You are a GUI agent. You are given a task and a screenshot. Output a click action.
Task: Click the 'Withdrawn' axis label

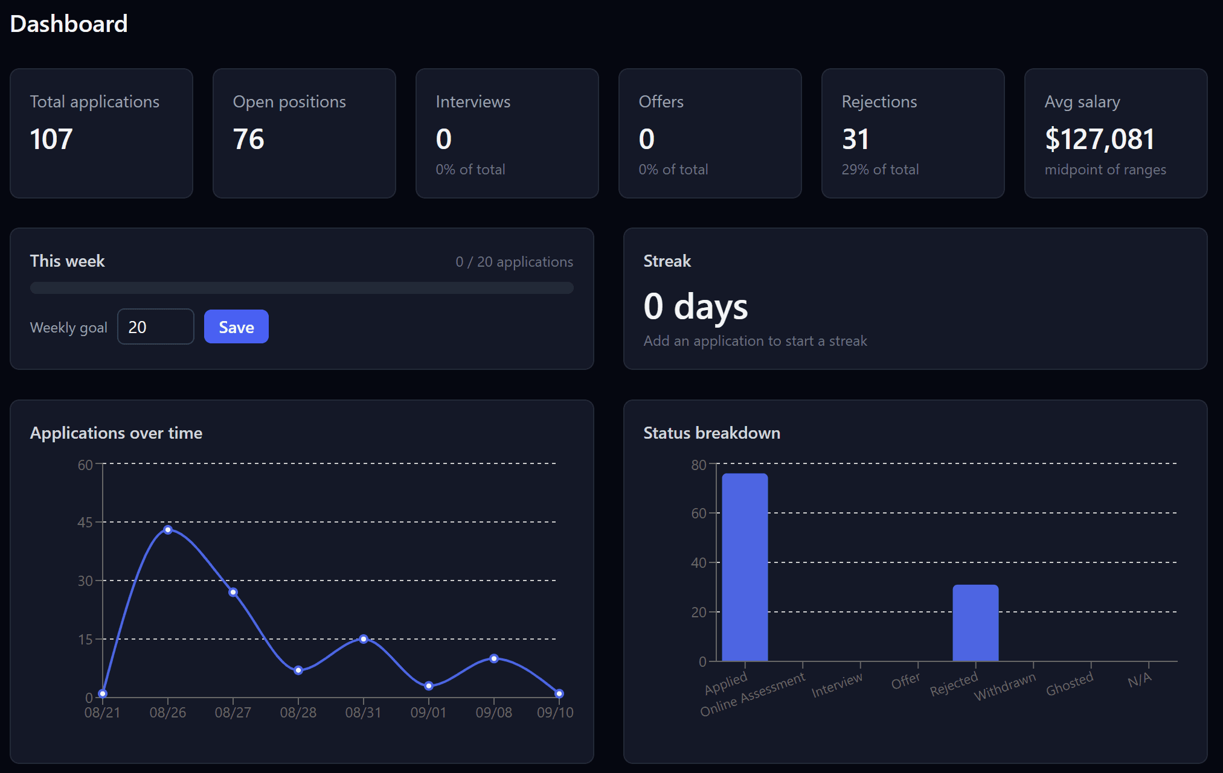pyautogui.click(x=1004, y=686)
